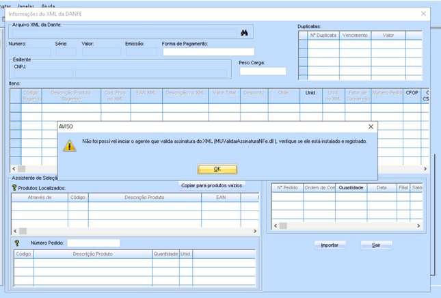
Task: Click the Cod. Prod. no XML header
Action: tap(116, 96)
